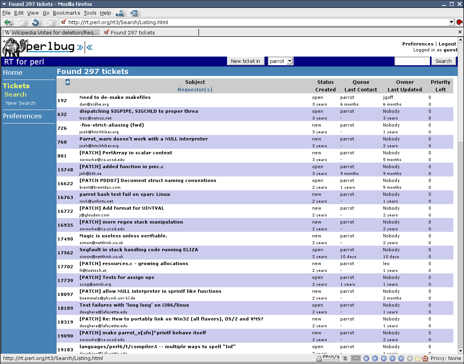
Task: Click the Search button in the header
Action: pos(443,61)
